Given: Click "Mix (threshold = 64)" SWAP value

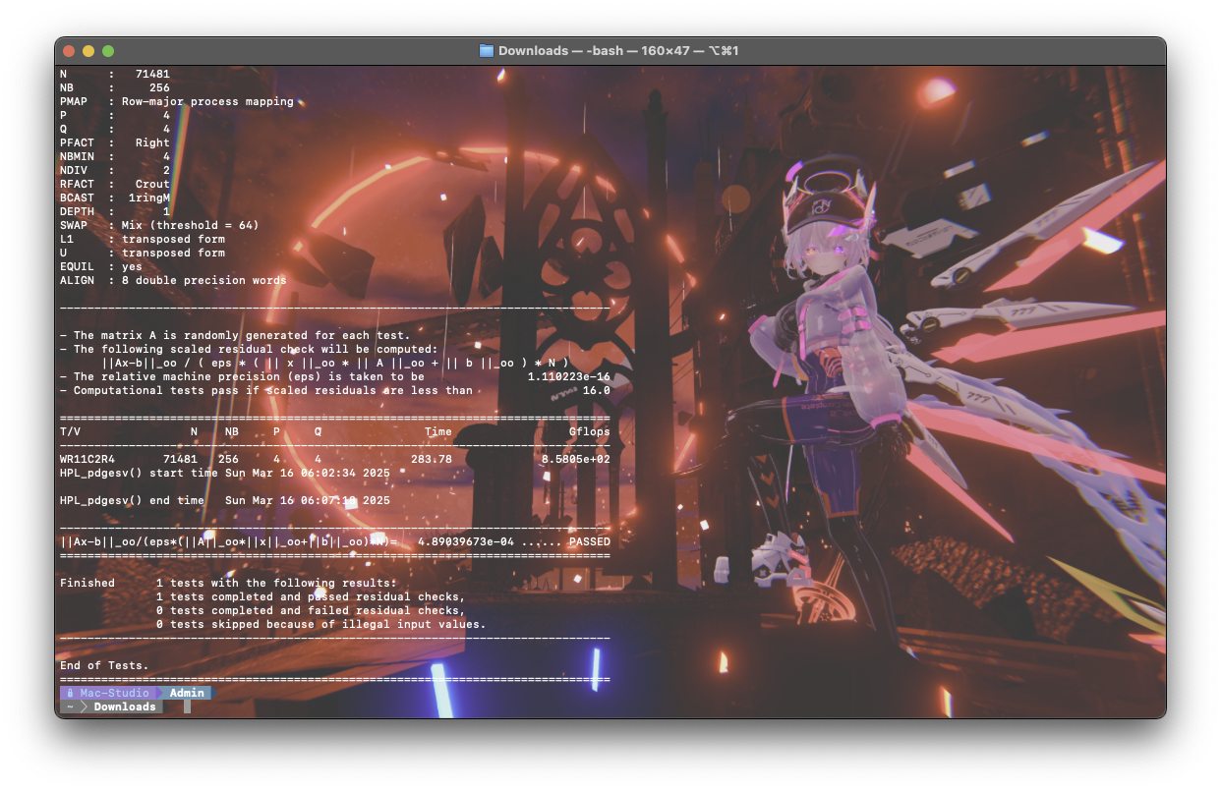Looking at the screenshot, I should [x=191, y=225].
